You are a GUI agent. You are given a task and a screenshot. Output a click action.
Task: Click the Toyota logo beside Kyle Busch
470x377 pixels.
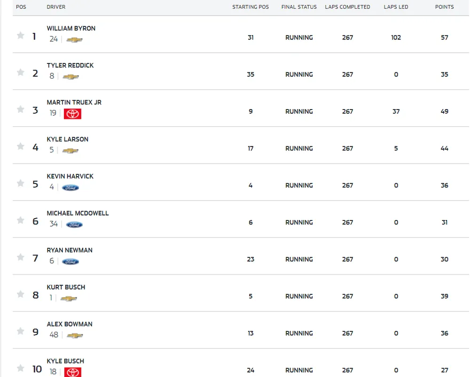click(72, 372)
